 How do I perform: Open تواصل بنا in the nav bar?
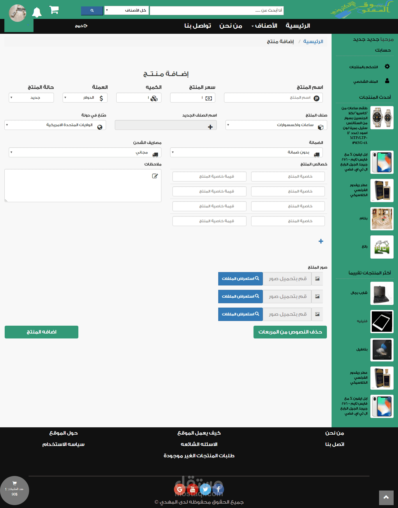pyautogui.click(x=198, y=26)
